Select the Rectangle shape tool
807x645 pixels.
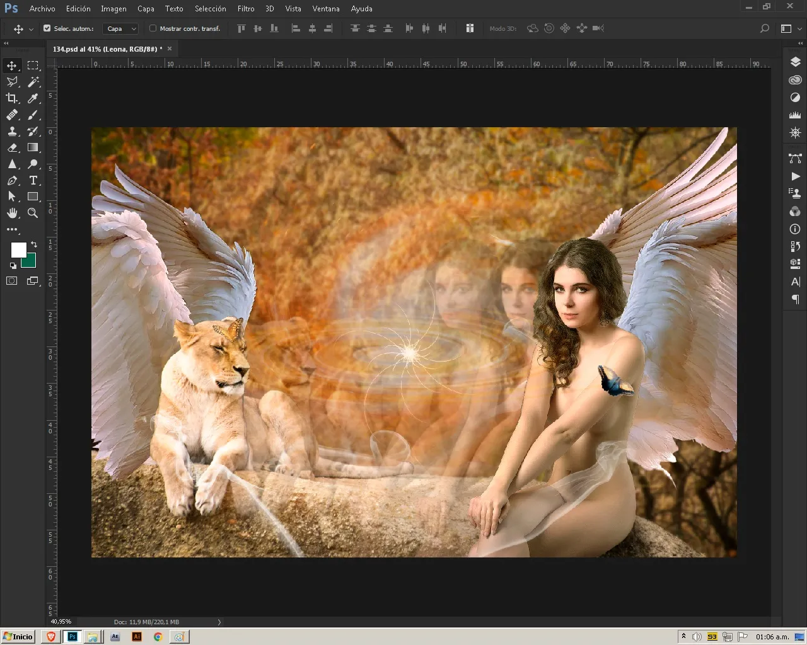click(33, 197)
